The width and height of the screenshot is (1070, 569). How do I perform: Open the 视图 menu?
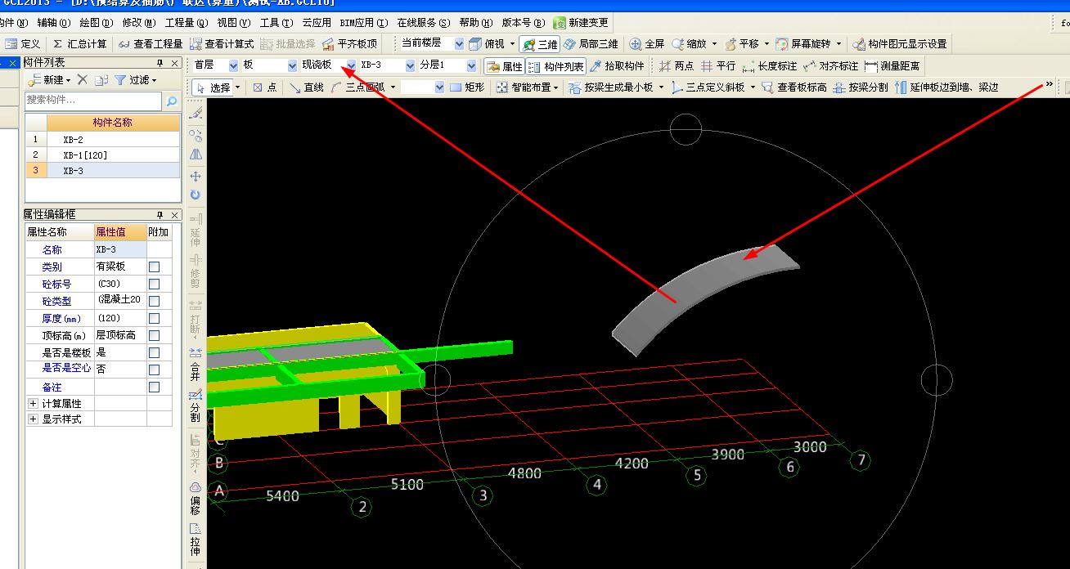[233, 23]
